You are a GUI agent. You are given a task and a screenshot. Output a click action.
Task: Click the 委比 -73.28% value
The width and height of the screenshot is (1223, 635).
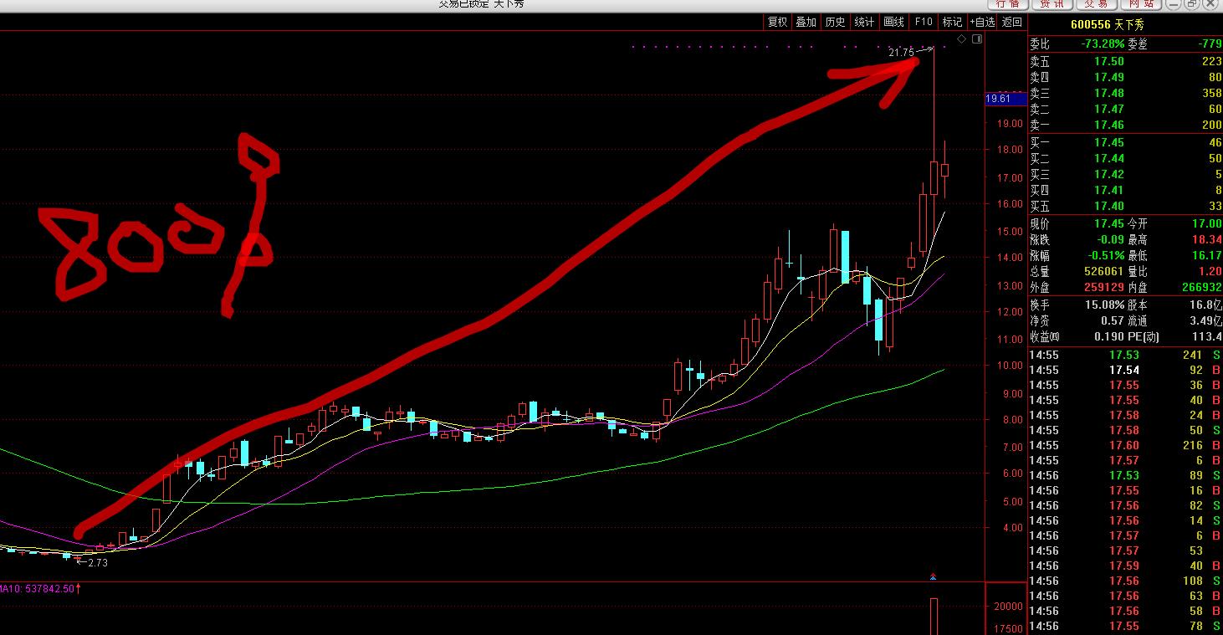tap(1102, 44)
